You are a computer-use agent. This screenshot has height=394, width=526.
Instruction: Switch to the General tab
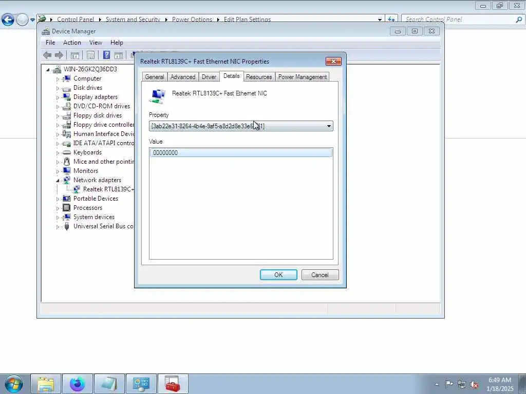(x=154, y=77)
